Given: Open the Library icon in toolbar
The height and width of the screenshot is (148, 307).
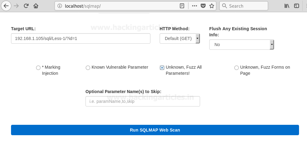Looking at the screenshot, I should 287,6.
